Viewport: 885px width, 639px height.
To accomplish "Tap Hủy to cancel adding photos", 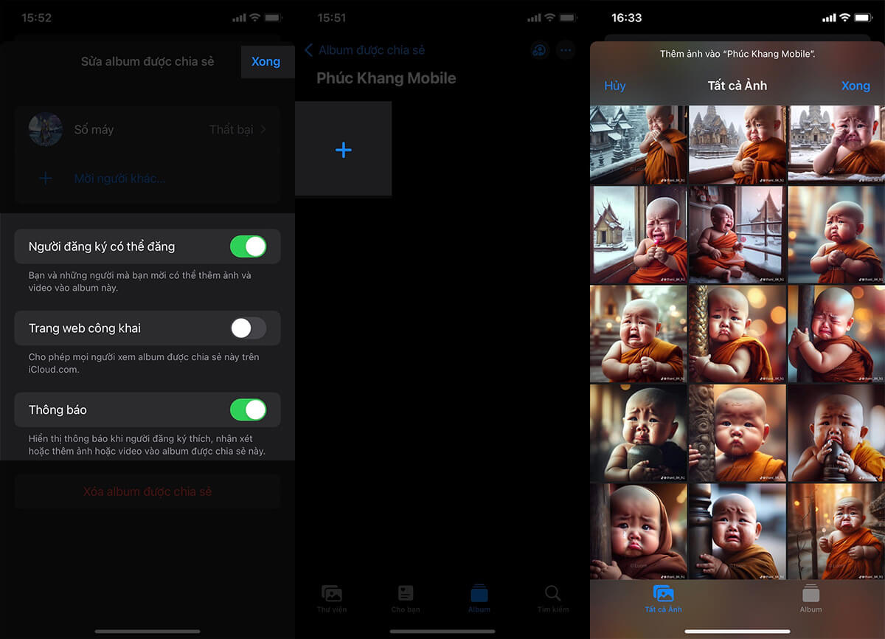I will [x=614, y=86].
